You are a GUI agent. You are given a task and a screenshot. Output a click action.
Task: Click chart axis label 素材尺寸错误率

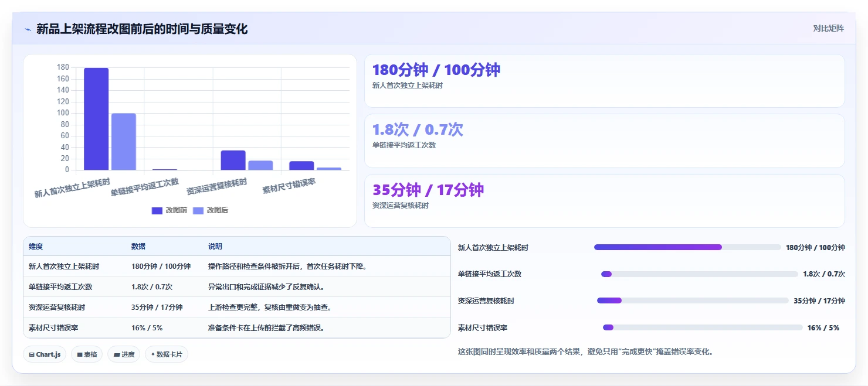click(289, 186)
